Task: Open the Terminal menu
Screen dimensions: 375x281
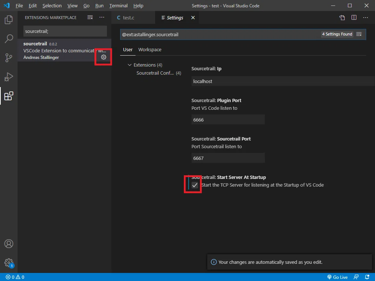Action: pos(118,6)
